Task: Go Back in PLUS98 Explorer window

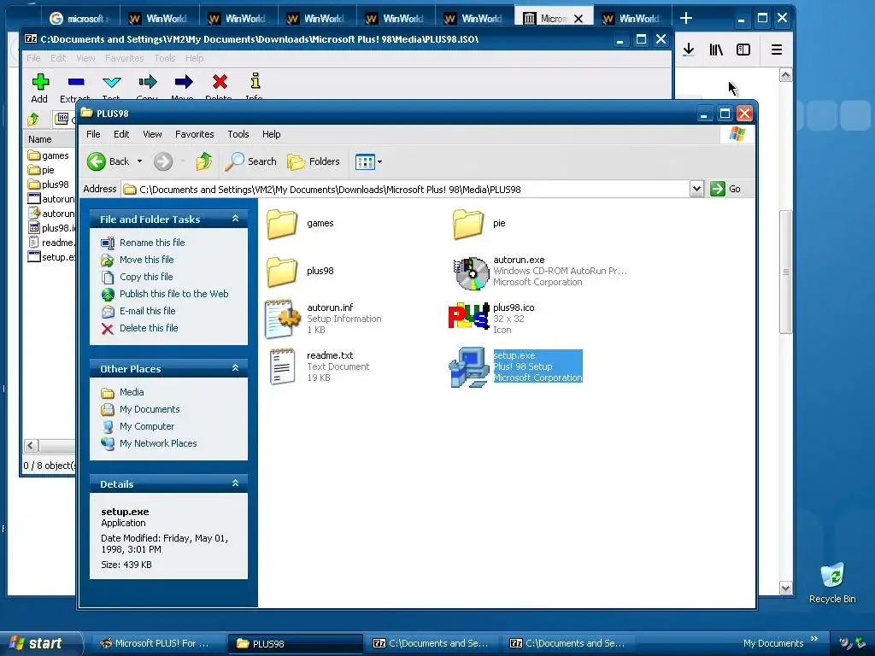Action: 109,161
